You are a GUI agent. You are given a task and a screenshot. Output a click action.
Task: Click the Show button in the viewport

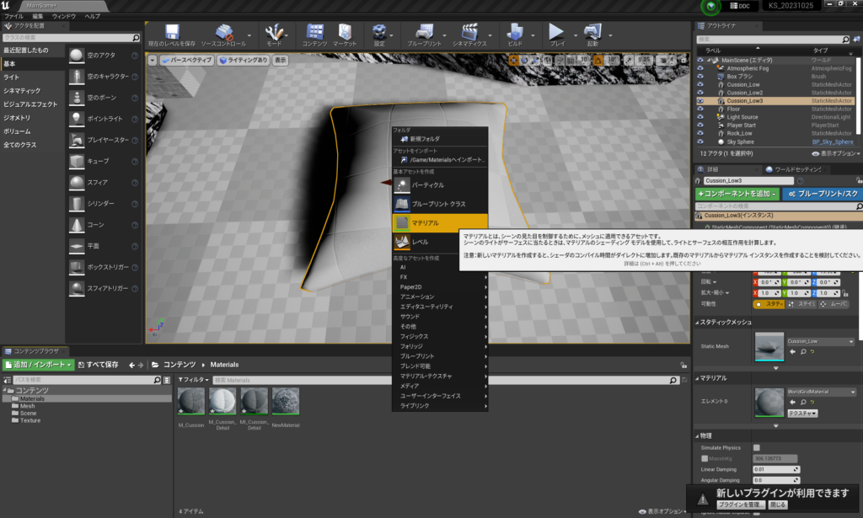tap(280, 61)
